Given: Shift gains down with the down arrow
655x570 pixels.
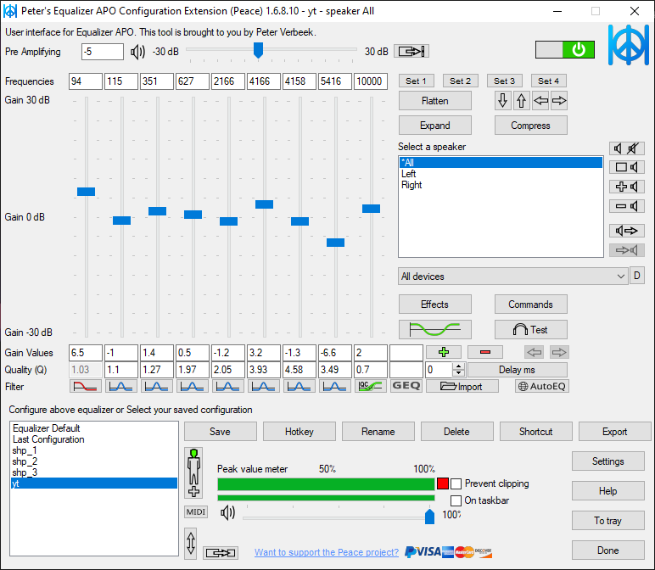Looking at the screenshot, I should 502,101.
